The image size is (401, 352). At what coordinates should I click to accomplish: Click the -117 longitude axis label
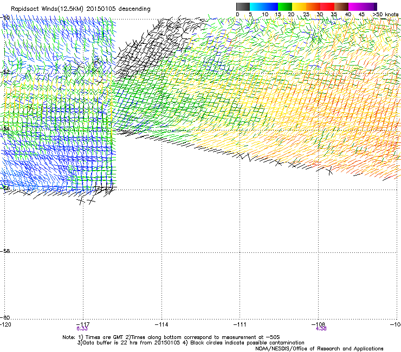[83, 324]
